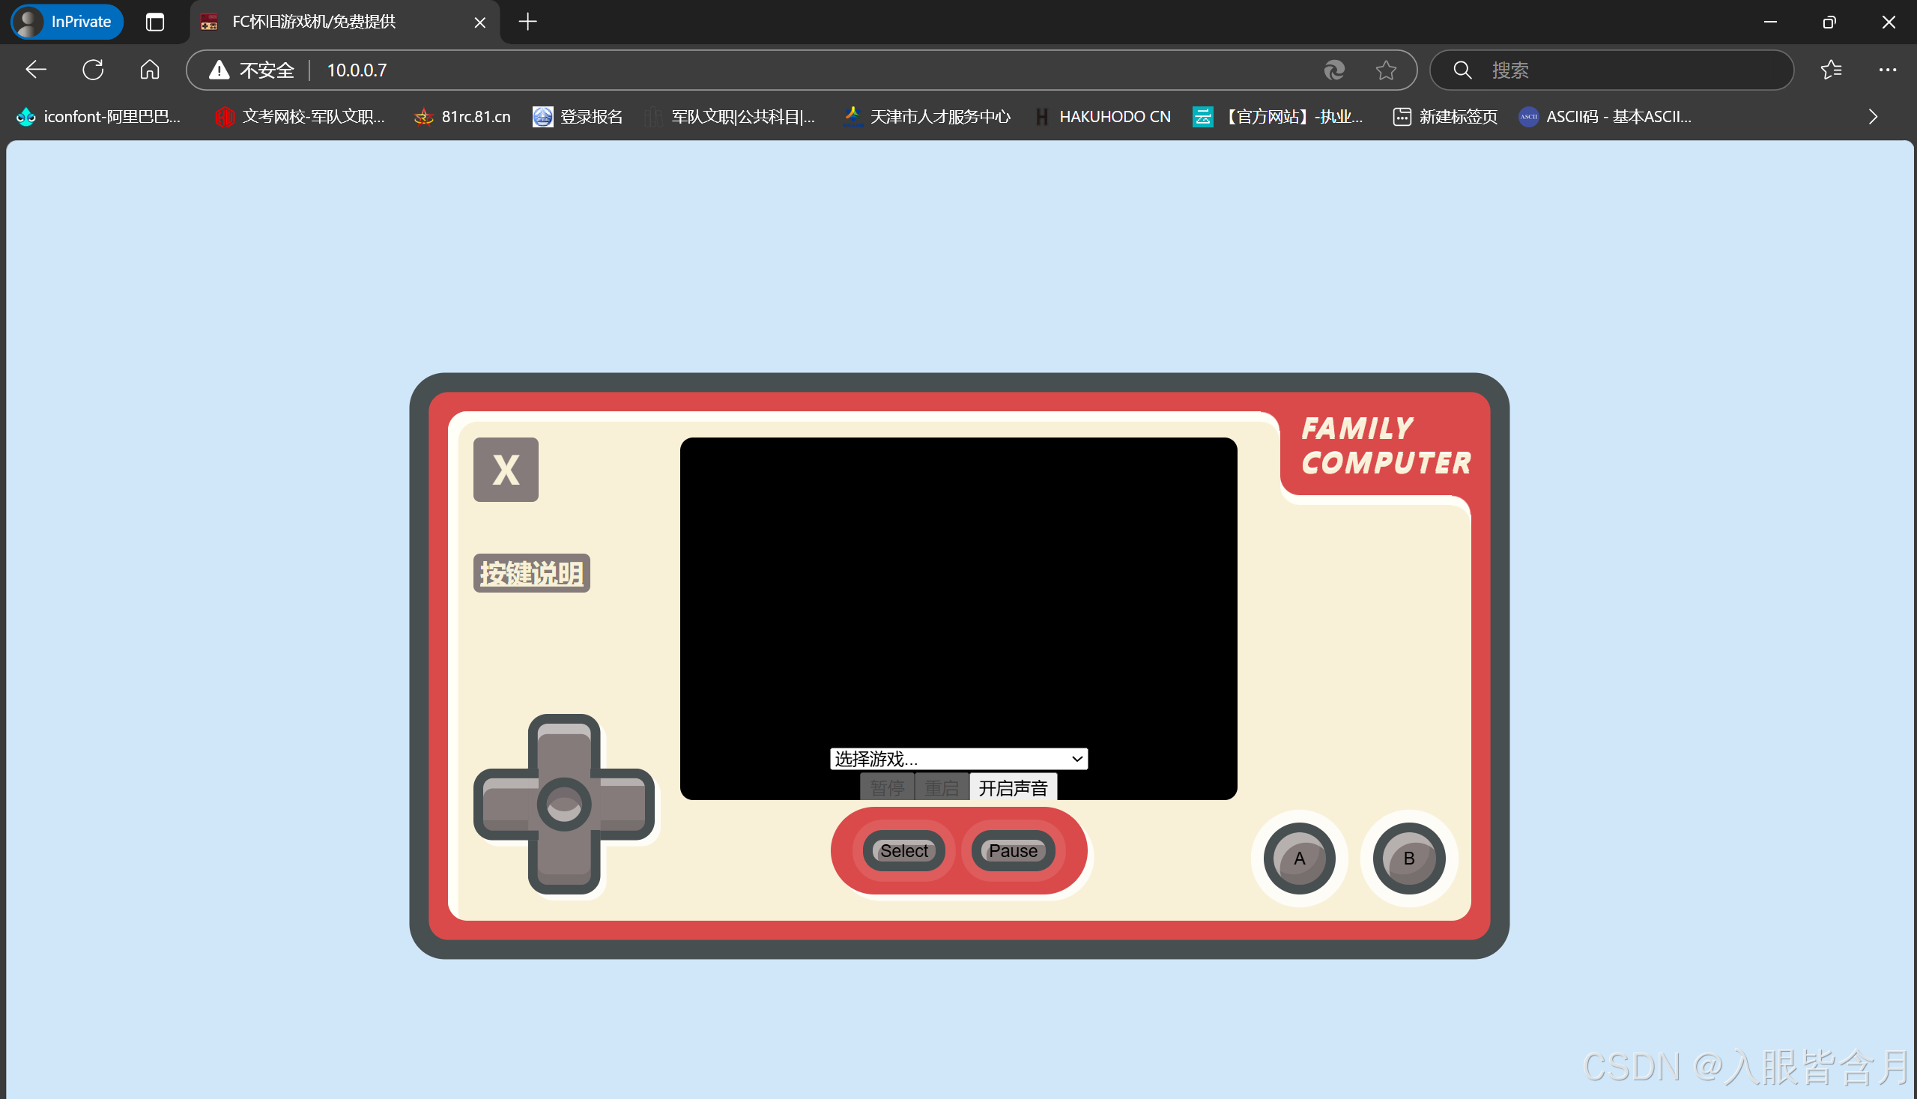Image resolution: width=1917 pixels, height=1099 pixels.
Task: Open a new browser tab
Action: (527, 22)
